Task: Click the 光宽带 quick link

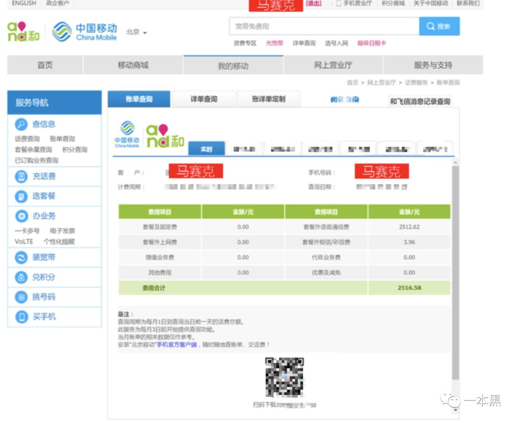Action: point(274,43)
